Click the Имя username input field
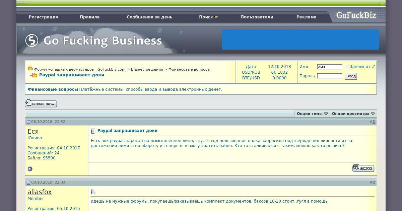 coord(330,67)
